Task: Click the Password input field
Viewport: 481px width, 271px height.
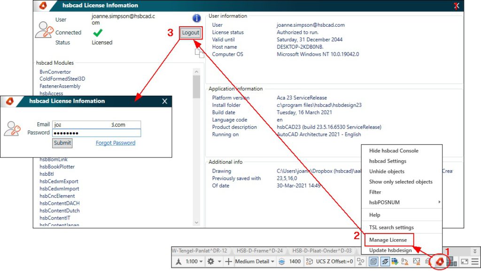Action: click(97, 133)
